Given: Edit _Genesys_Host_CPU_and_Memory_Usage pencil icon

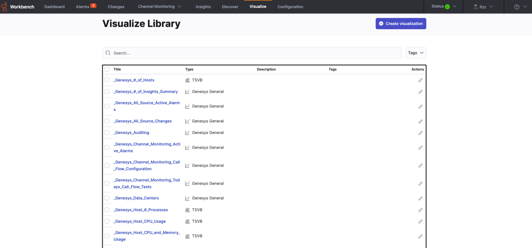Looking at the screenshot, I should click(x=421, y=236).
